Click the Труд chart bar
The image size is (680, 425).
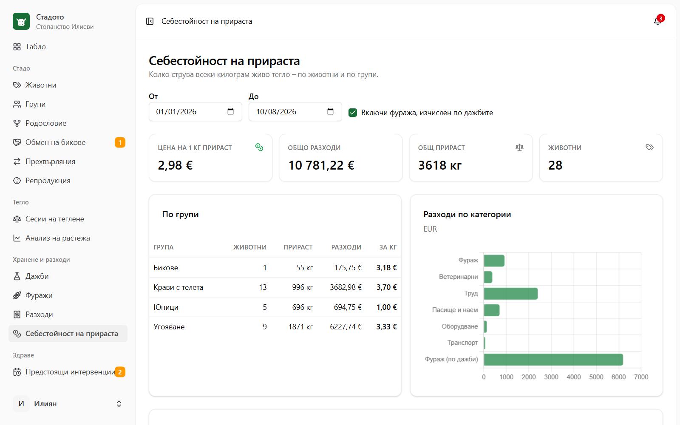[x=511, y=294]
